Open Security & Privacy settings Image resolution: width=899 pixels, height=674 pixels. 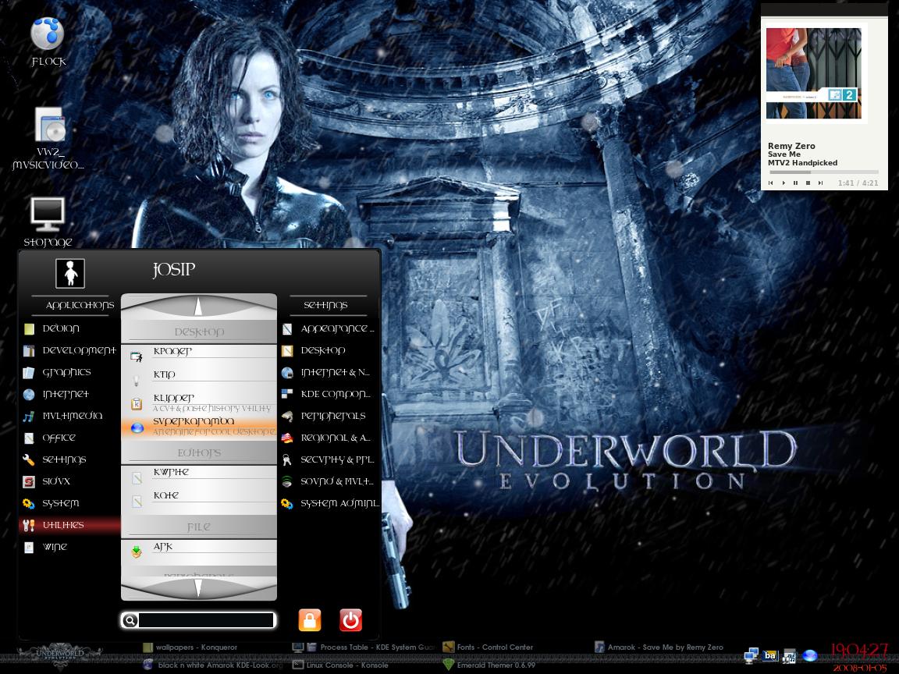330,459
